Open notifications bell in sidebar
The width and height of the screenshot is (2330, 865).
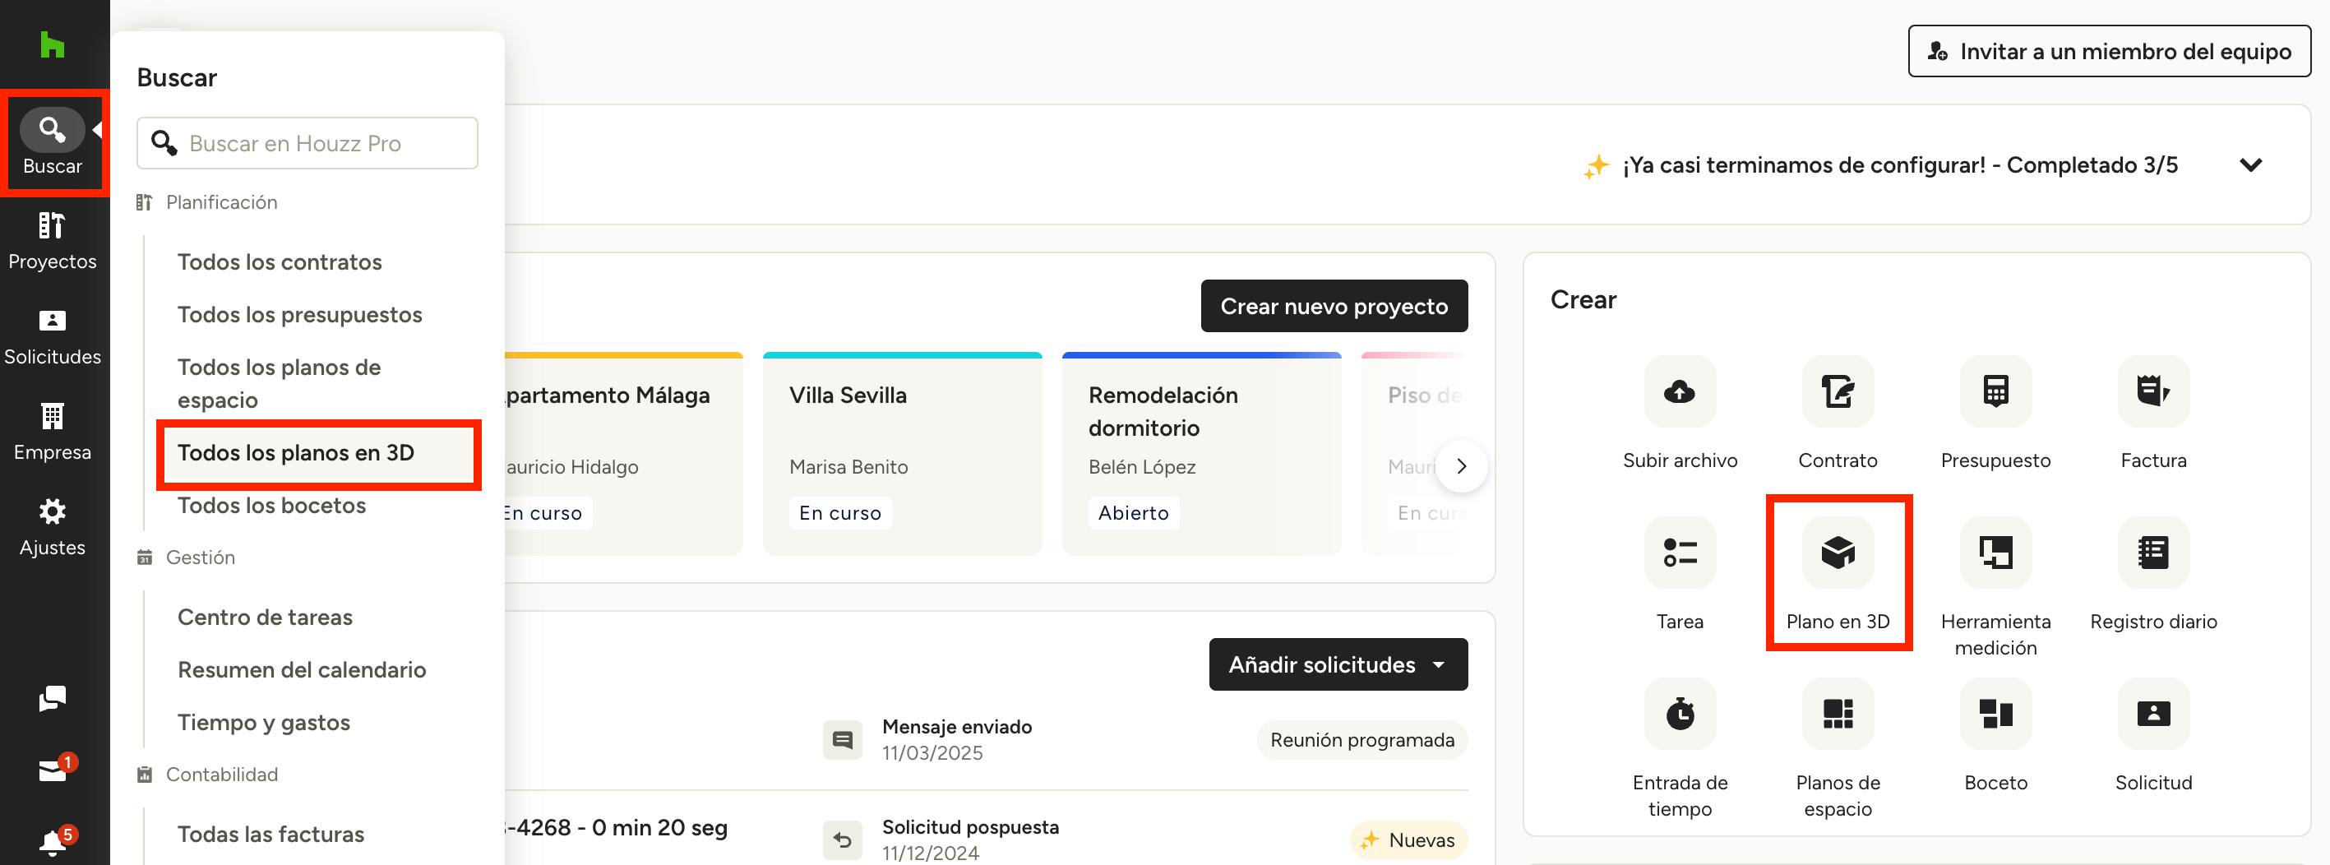[x=53, y=842]
